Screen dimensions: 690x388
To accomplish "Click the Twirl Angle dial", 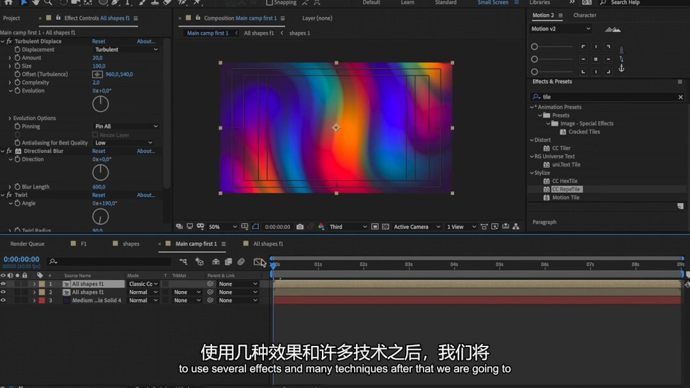I will click(x=100, y=216).
